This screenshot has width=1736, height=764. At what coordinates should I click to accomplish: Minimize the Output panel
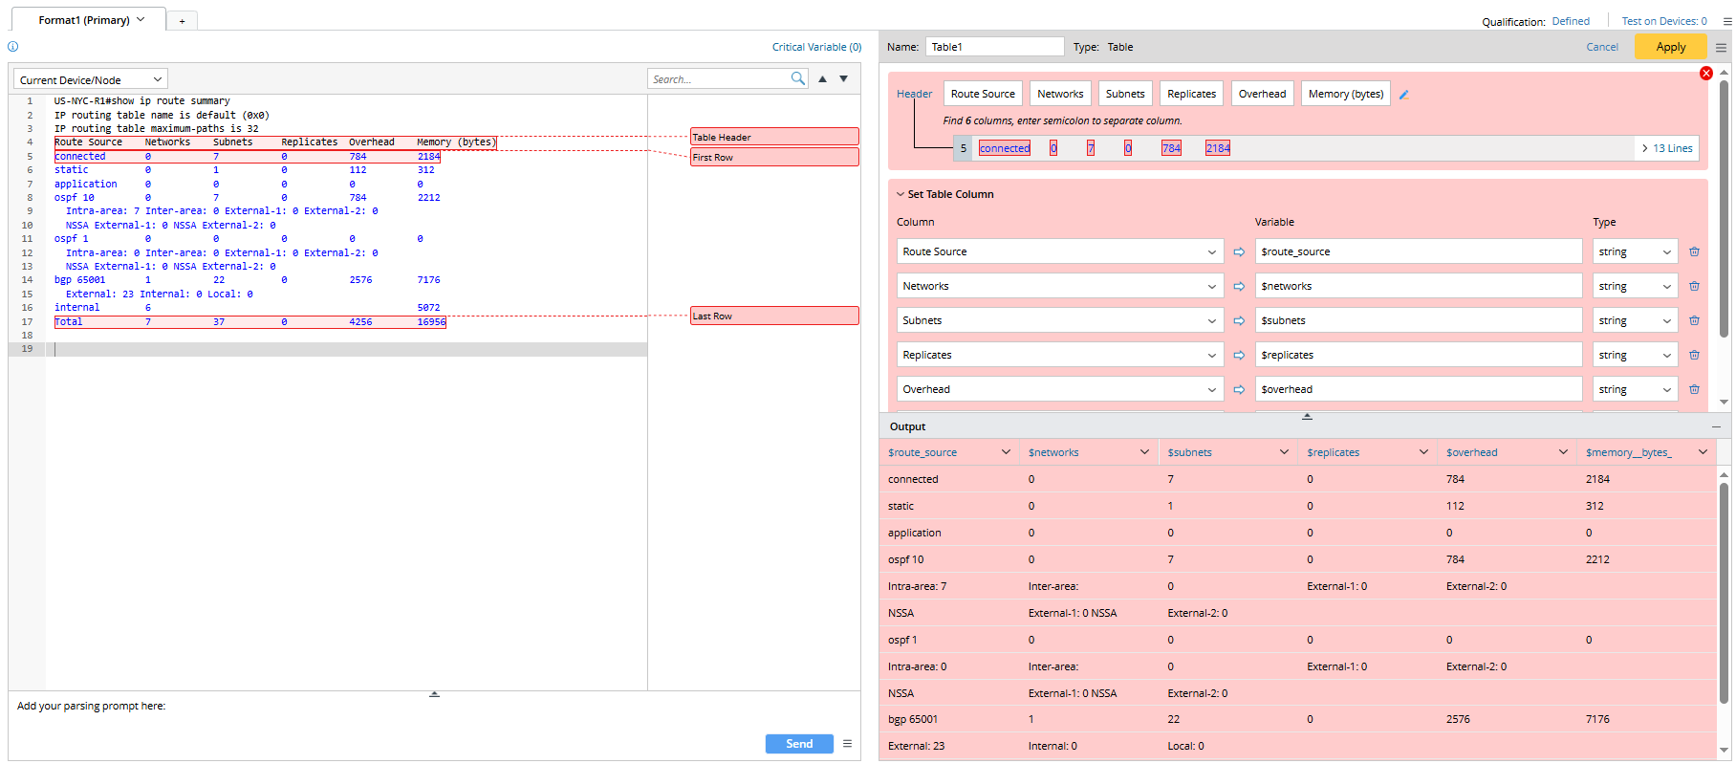[x=1716, y=426]
